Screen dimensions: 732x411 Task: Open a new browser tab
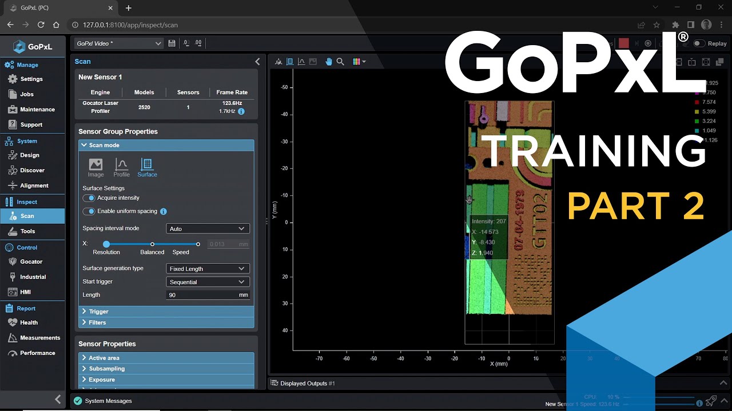[128, 8]
